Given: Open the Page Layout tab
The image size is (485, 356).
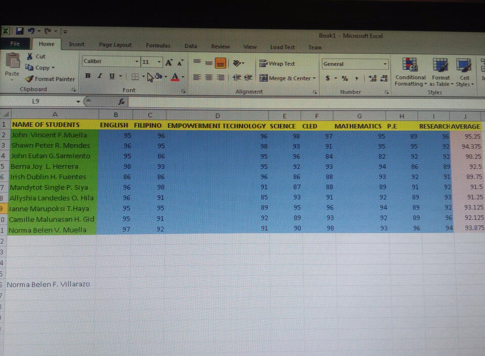Looking at the screenshot, I should pyautogui.click(x=115, y=45).
